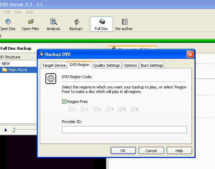Toggle region 3 checkbox
Image resolution: width=215 pixels, height=169 pixels.
(95, 109)
